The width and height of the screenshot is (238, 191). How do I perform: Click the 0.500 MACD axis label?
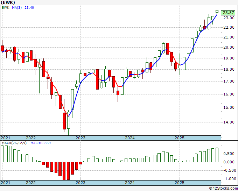[x=229, y=154]
